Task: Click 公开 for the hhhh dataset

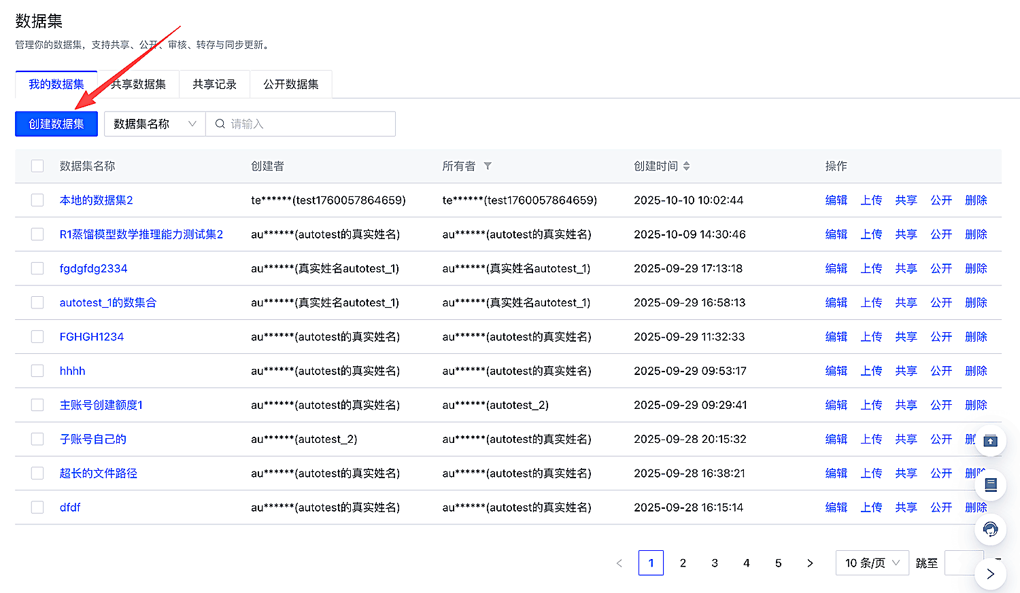Action: [941, 371]
